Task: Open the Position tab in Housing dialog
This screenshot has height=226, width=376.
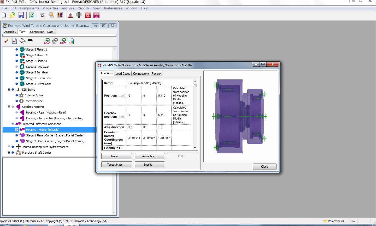Action: coord(157,74)
